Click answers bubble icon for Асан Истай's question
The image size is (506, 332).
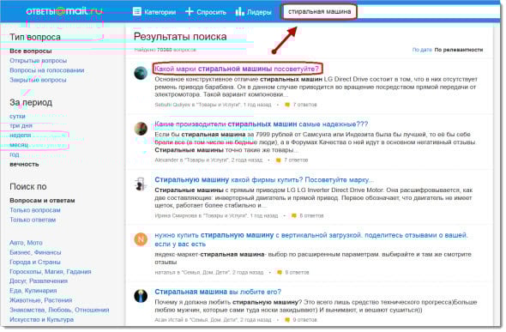(x=287, y=320)
